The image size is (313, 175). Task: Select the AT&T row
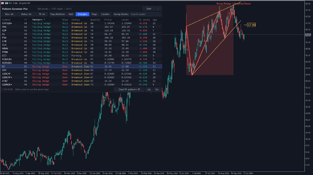81,81
